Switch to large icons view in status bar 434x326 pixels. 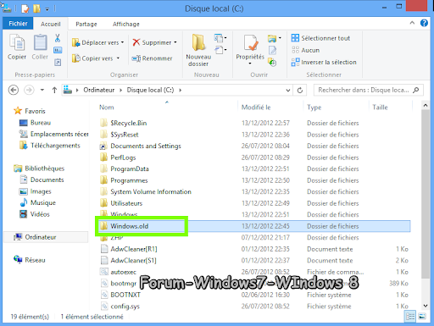[422, 317]
